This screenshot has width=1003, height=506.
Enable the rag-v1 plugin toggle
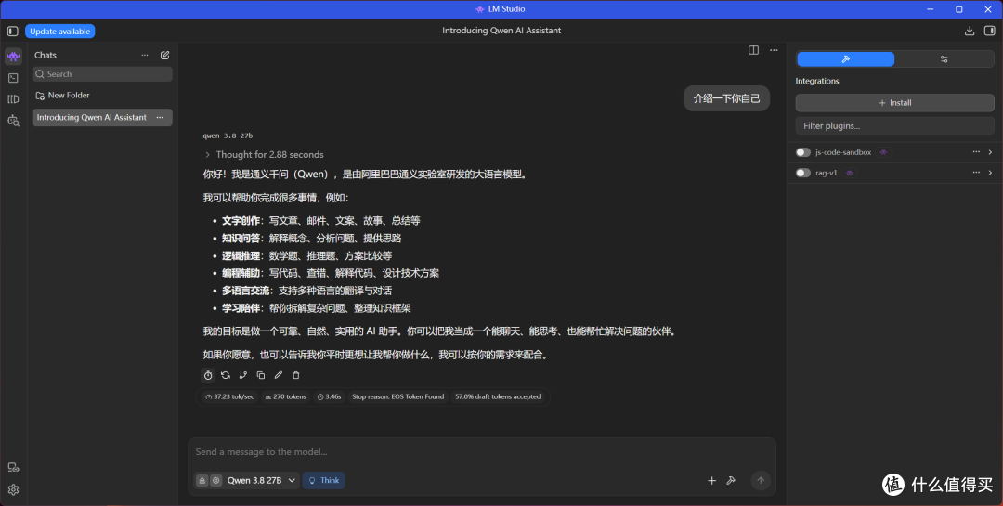point(802,173)
